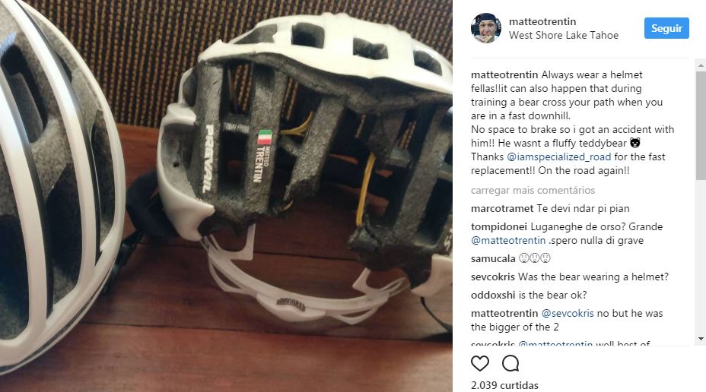Click matteotrentin's profile avatar picture
The image size is (706, 392).
tap(486, 28)
